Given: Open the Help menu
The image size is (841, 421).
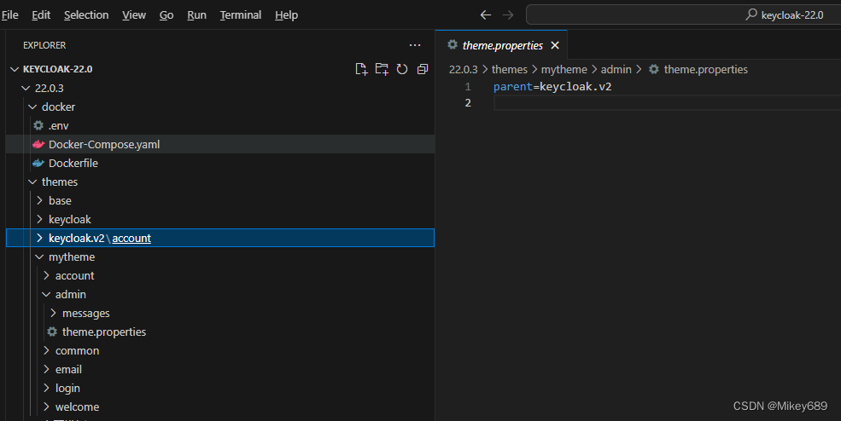Looking at the screenshot, I should point(286,15).
